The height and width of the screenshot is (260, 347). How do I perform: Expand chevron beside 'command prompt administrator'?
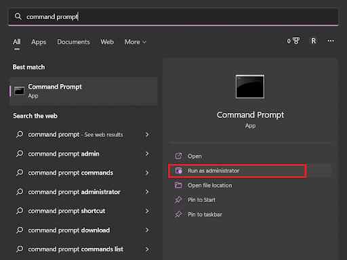pyautogui.click(x=147, y=192)
